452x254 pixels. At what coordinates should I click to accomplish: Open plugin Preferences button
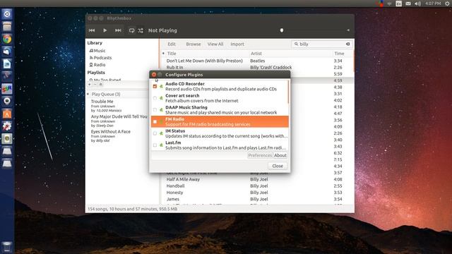coord(260,155)
